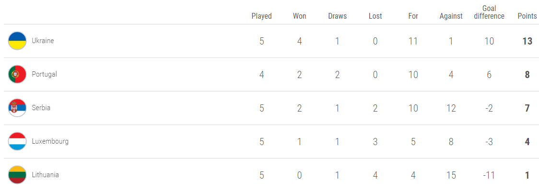Click the Portugal flag icon
The height and width of the screenshot is (193, 539).
coord(17,75)
